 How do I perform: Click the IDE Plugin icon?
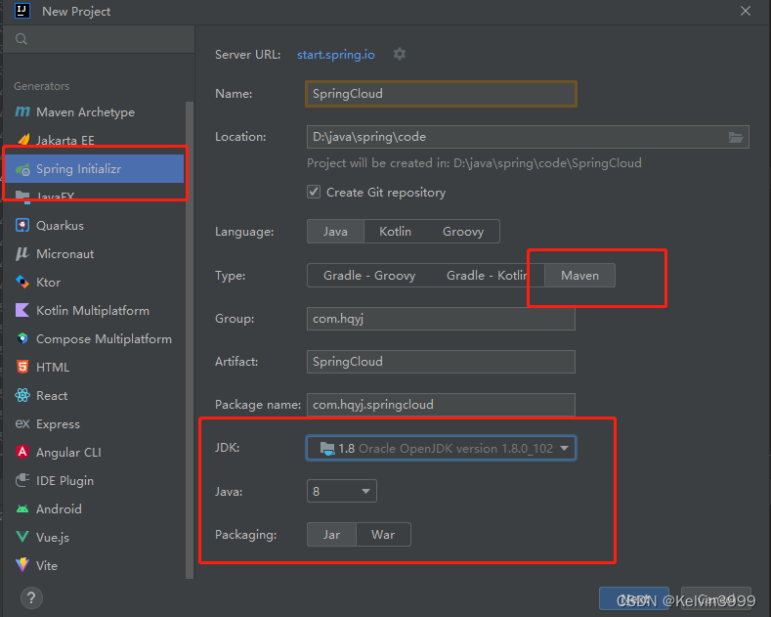pos(22,480)
